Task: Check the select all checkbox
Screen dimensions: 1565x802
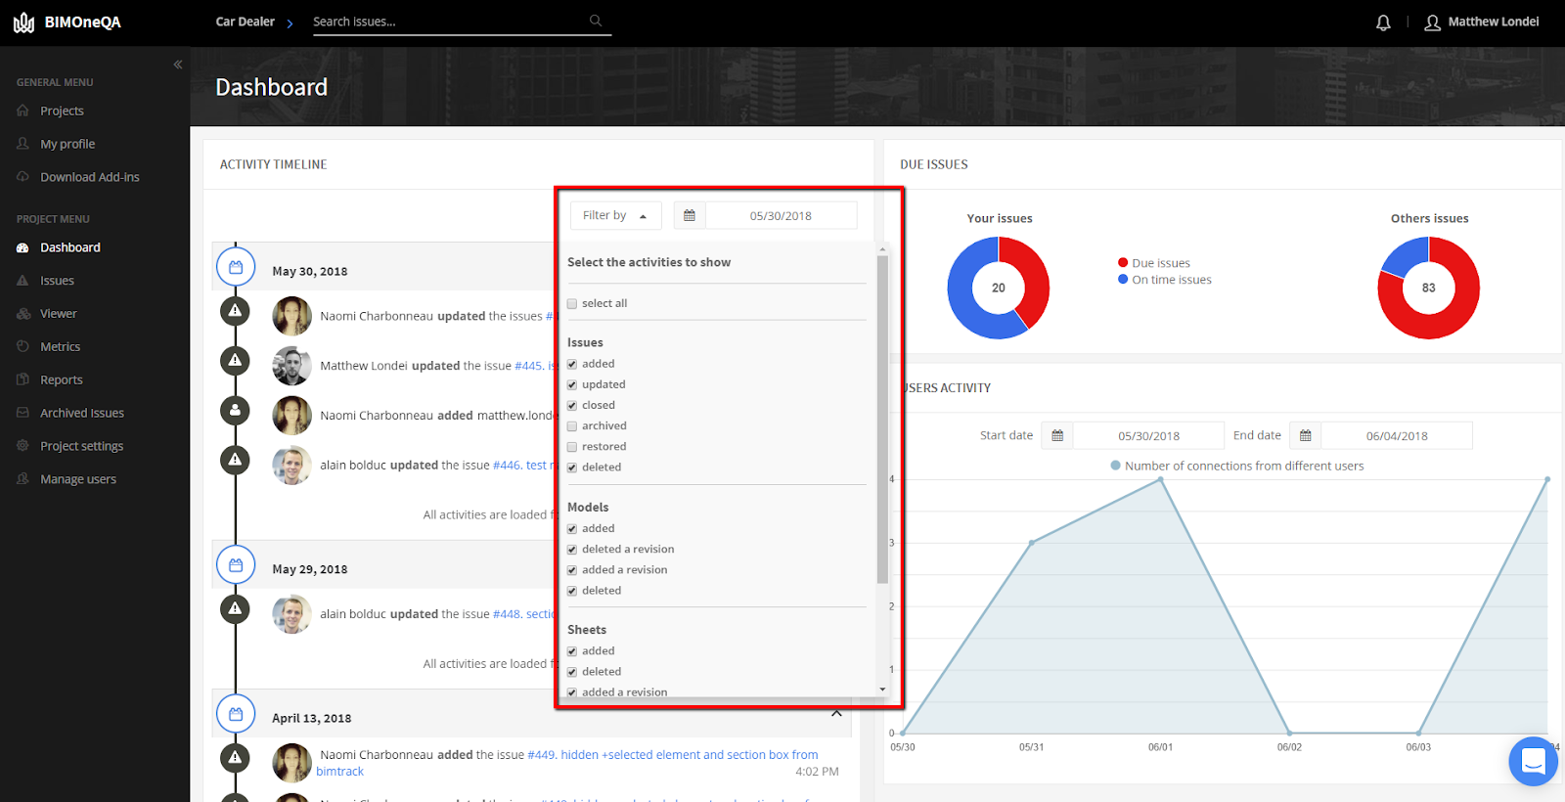Action: [x=572, y=304]
